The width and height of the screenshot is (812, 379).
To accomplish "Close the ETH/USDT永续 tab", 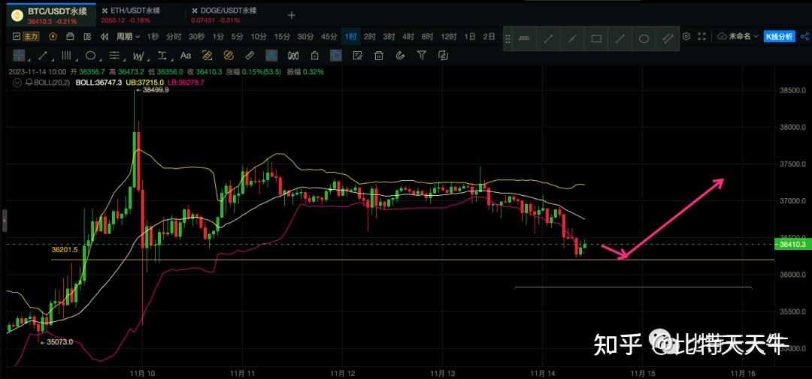I will (105, 11).
